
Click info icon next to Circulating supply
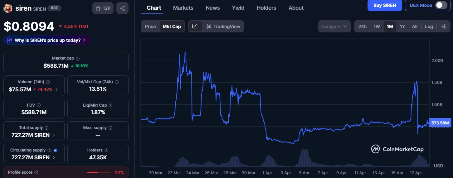[x=49, y=150]
